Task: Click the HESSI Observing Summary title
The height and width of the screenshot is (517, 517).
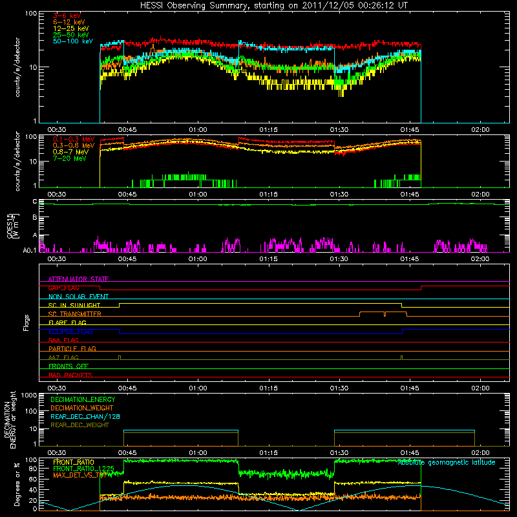Action: [273, 6]
